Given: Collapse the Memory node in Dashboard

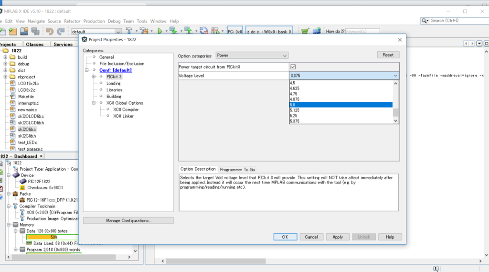Looking at the screenshot, I should pos(9,225).
